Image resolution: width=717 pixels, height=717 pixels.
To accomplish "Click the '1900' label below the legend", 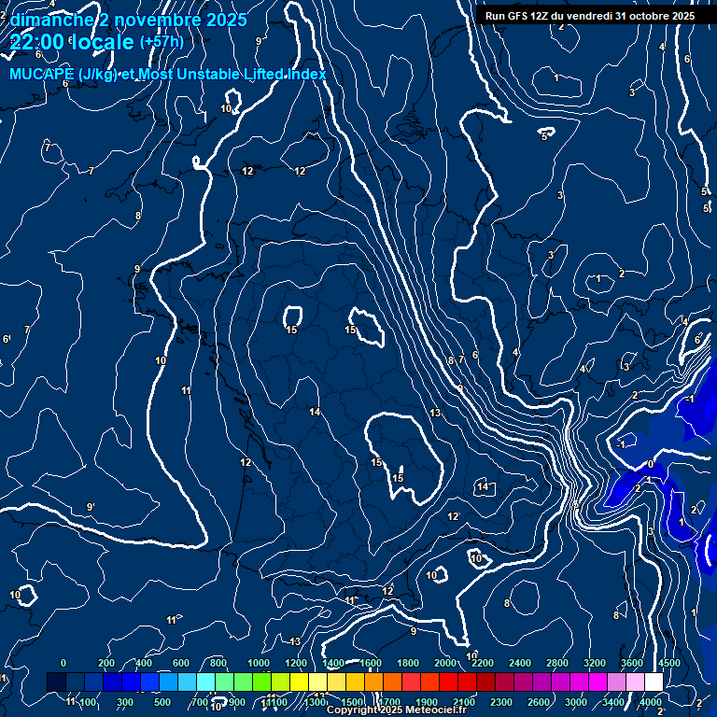I will click(427, 702).
